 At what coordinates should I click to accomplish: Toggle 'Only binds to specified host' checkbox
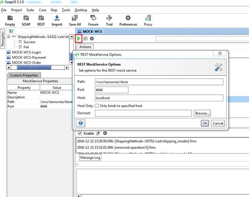coord(97,106)
